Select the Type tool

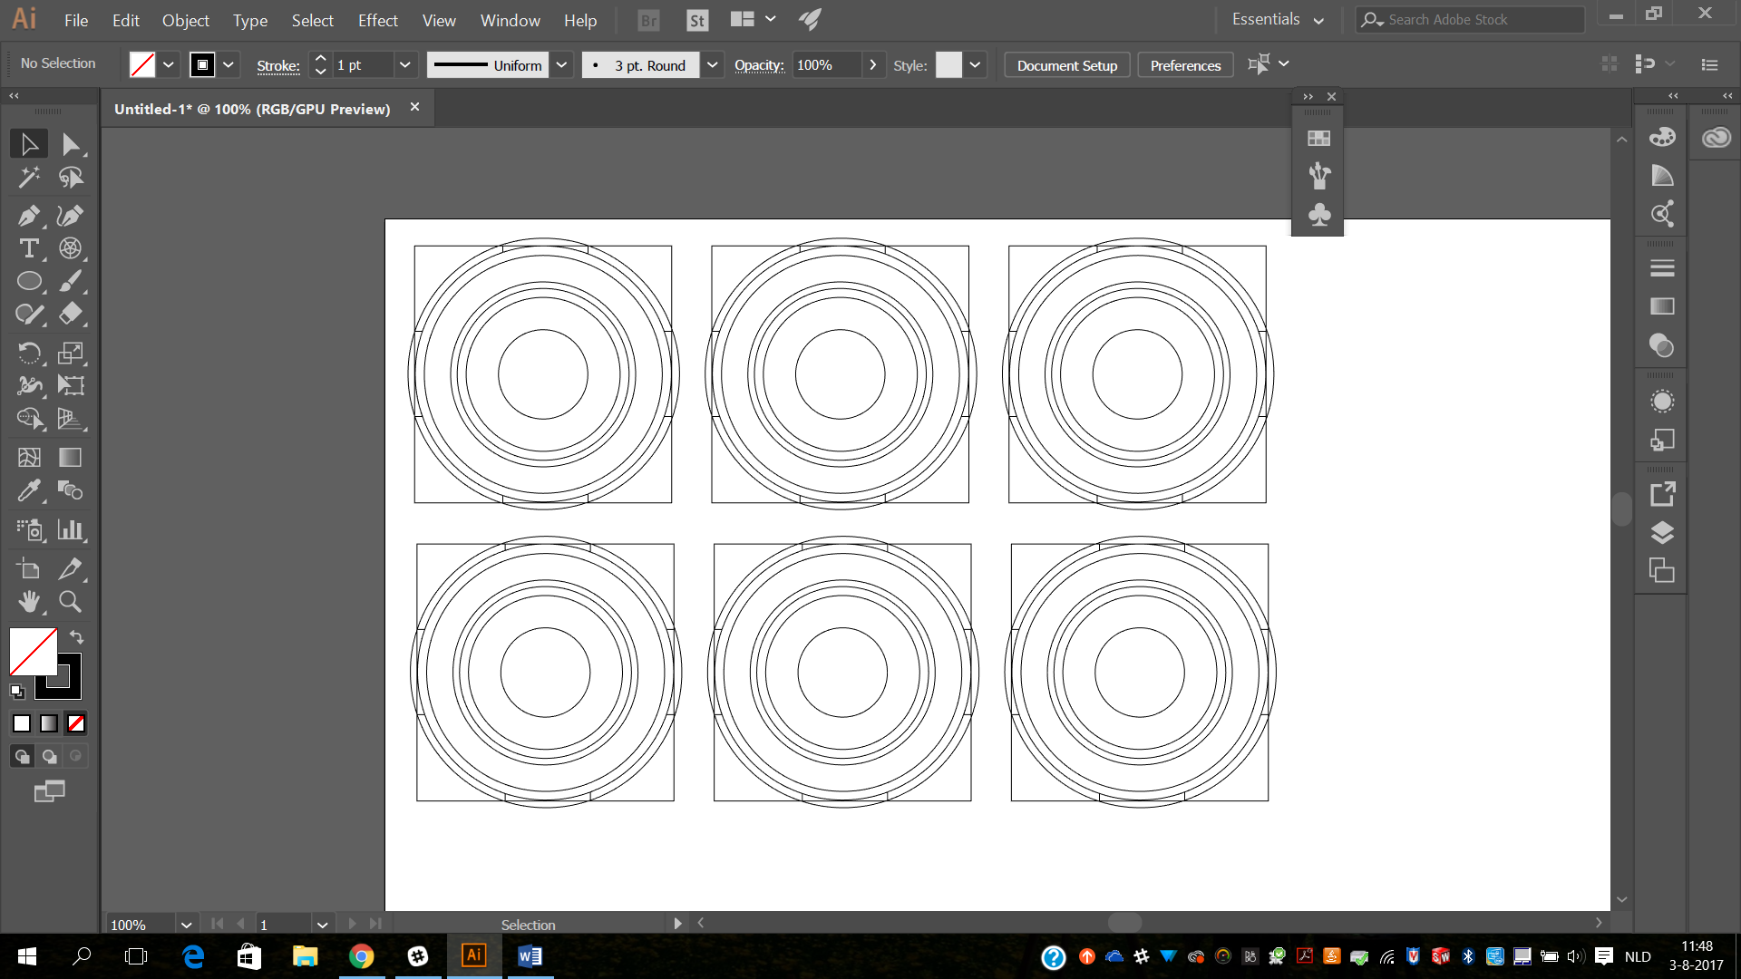(x=28, y=248)
